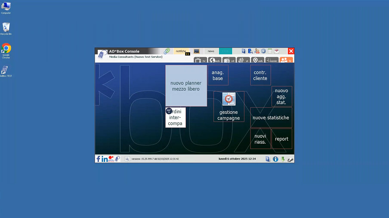Open Google Chrome from the desktop

click(x=6, y=48)
